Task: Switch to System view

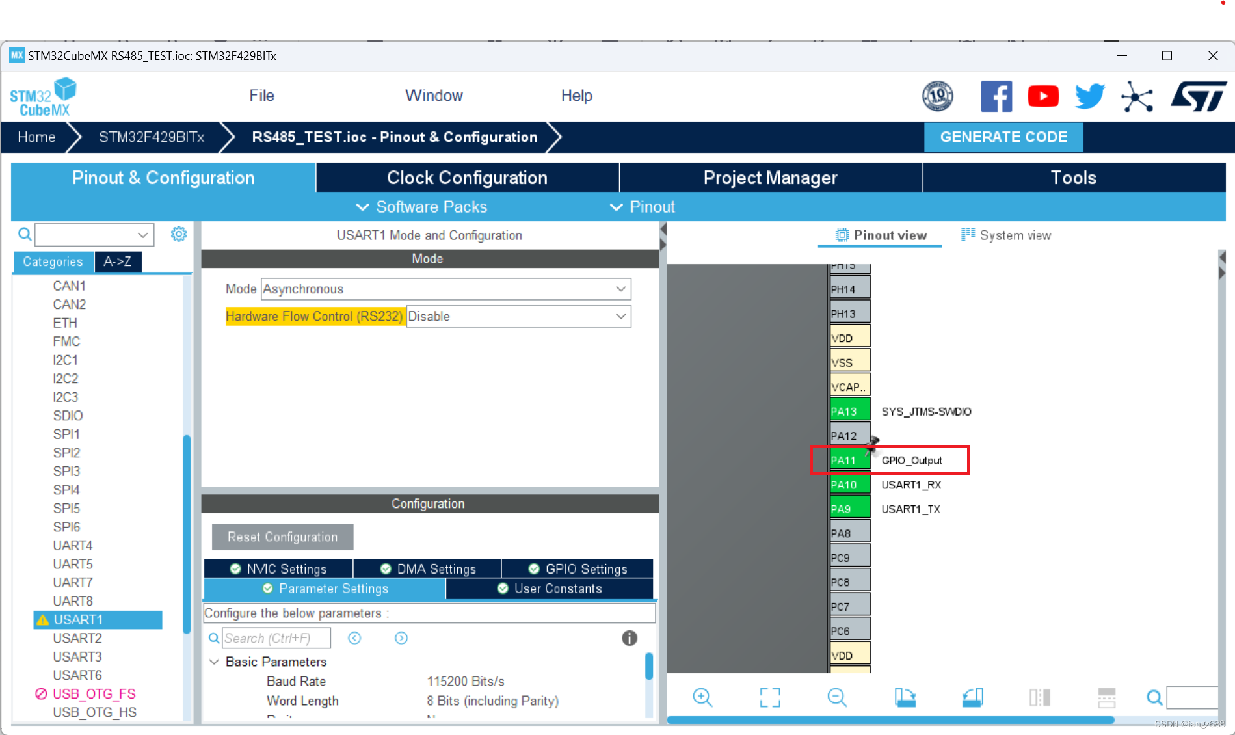Action: [1005, 235]
